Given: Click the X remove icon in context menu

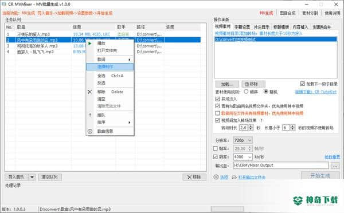Looking at the screenshot, I should (90, 92).
